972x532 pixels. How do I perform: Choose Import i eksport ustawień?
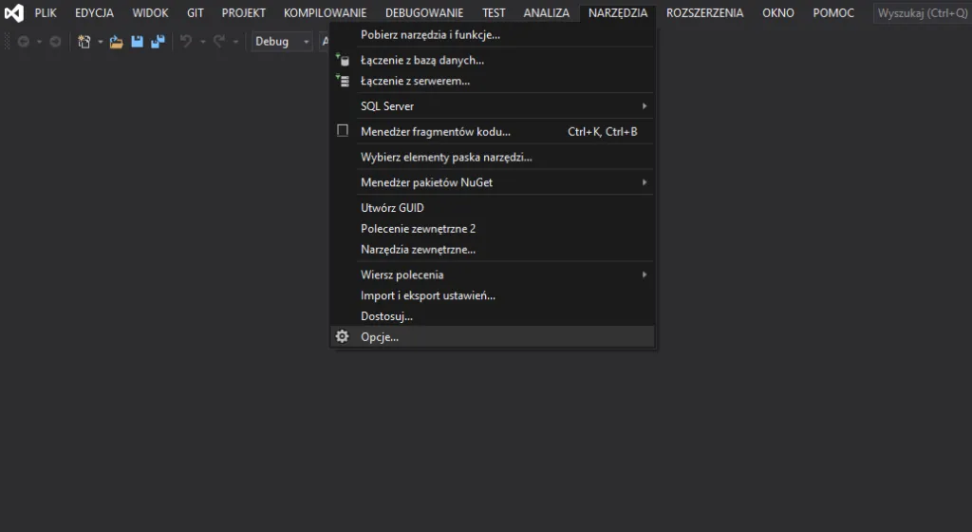pos(428,295)
